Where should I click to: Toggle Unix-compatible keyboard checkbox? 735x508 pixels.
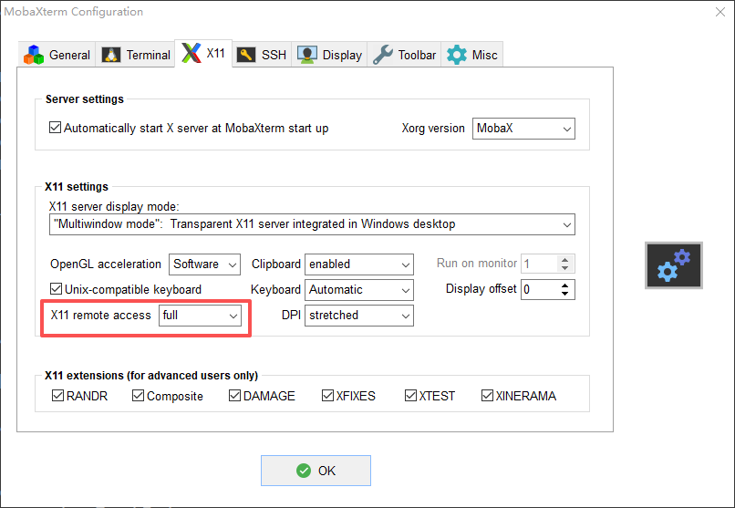coord(56,289)
